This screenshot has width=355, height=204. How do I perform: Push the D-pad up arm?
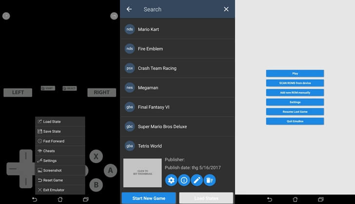click(x=26, y=156)
